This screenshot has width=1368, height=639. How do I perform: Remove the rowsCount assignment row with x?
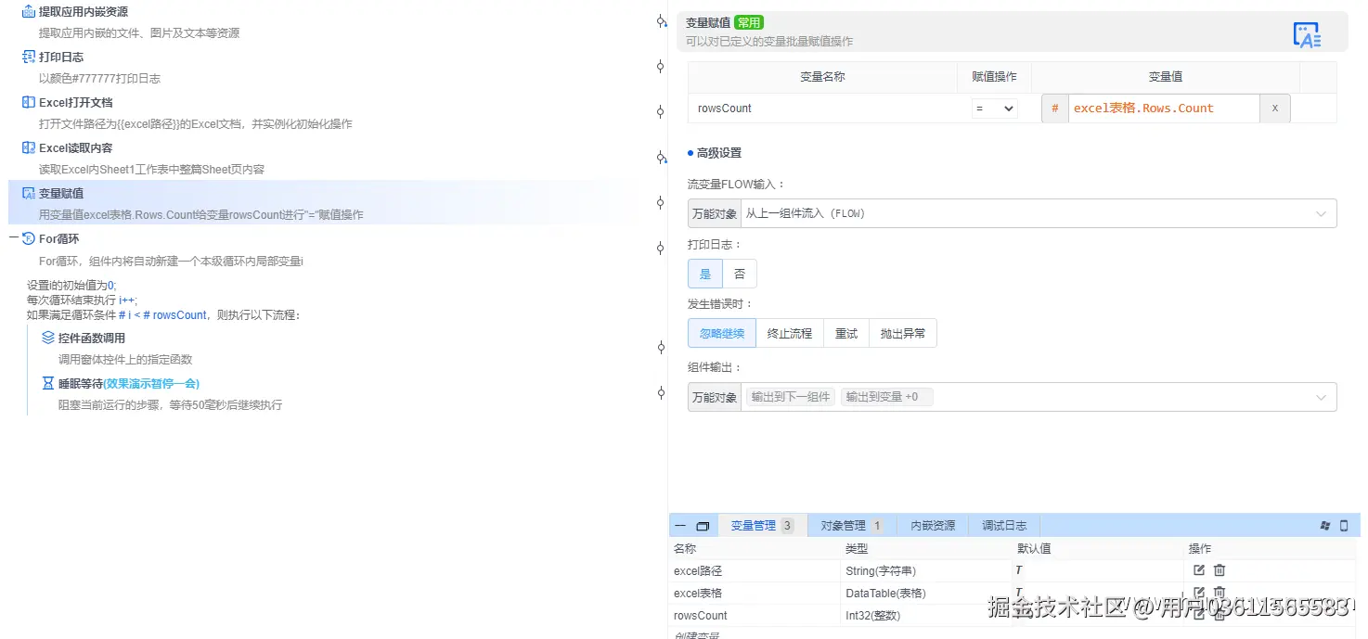click(x=1274, y=109)
